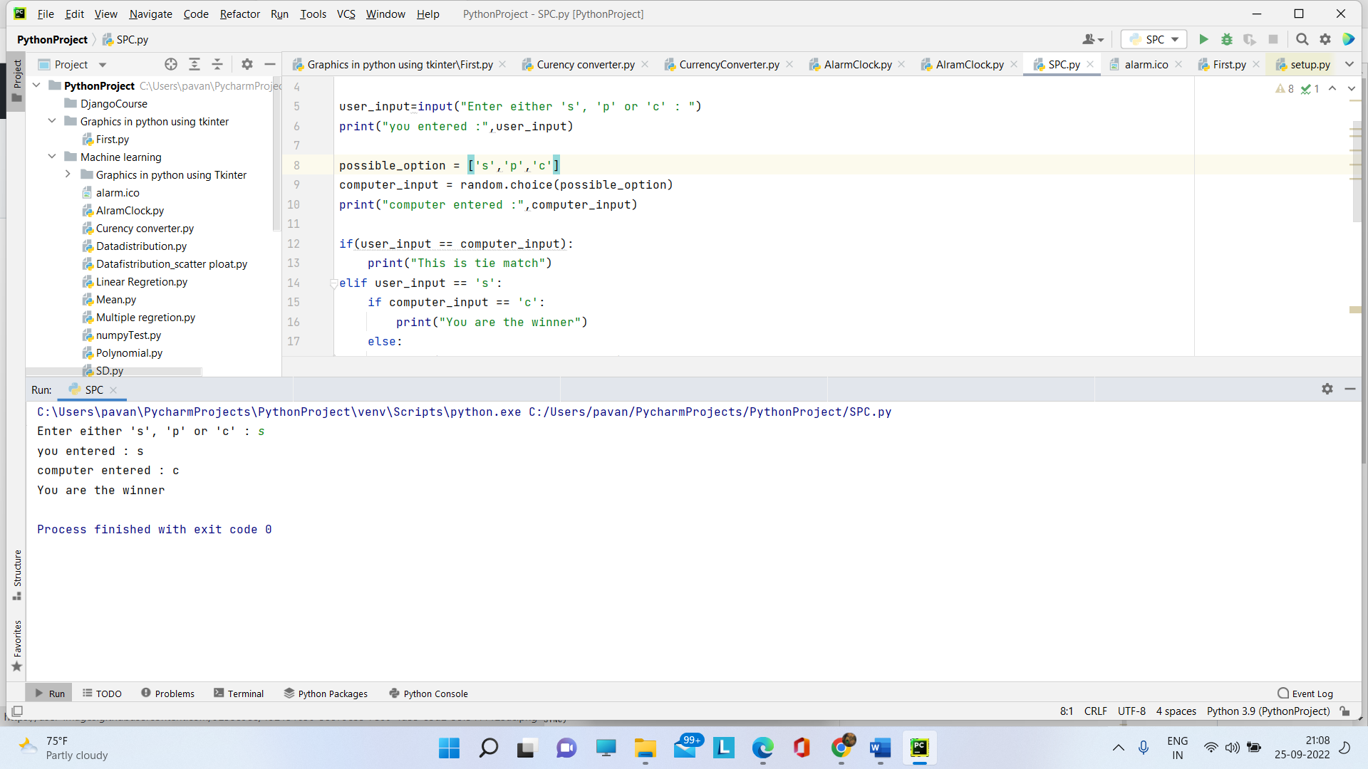Click the project tree horizontal scrollbar
The height and width of the screenshot is (769, 1368).
[x=114, y=371]
